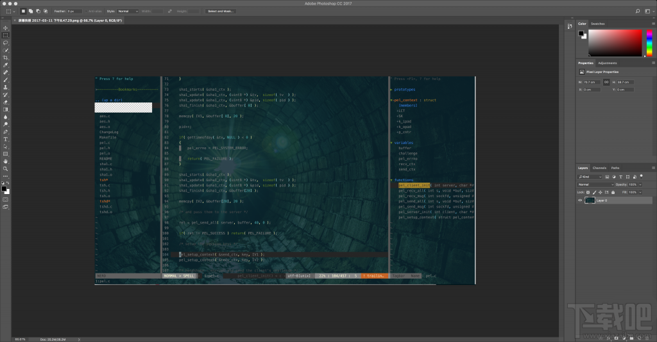The width and height of the screenshot is (657, 342).
Task: Select the Lasso tool
Action: (x=5, y=43)
